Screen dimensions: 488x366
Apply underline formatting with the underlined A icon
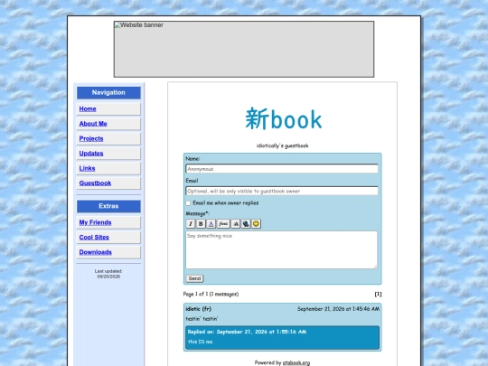[211, 224]
